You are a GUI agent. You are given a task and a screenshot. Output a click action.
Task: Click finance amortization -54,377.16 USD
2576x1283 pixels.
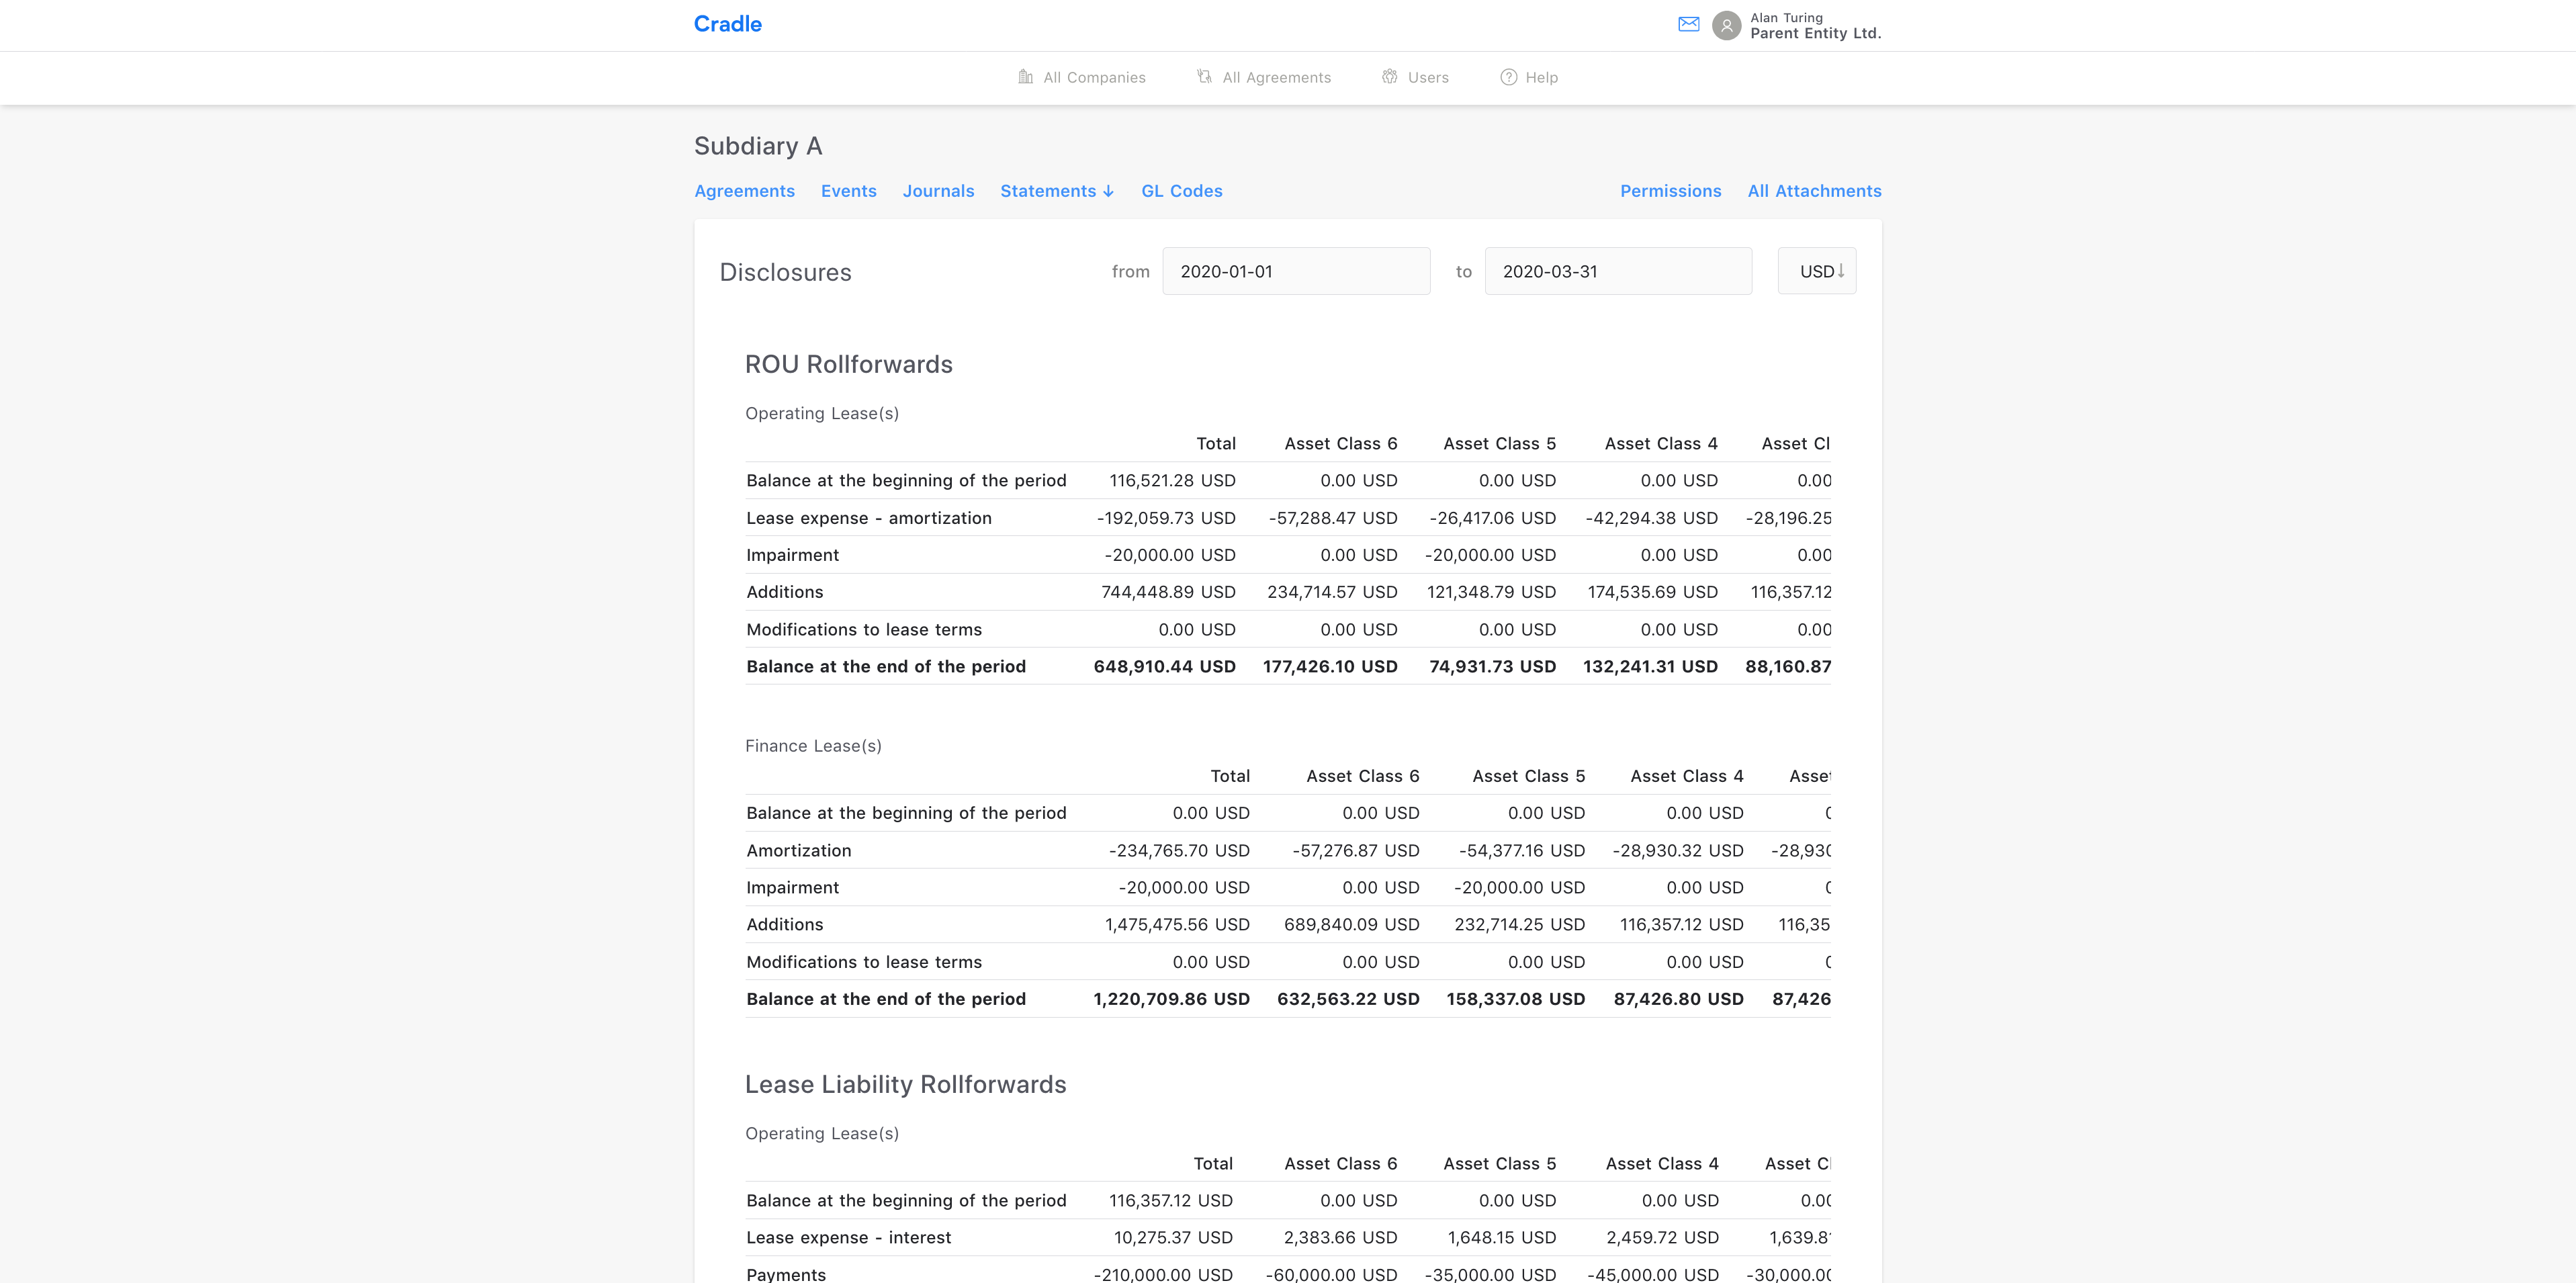(1521, 851)
